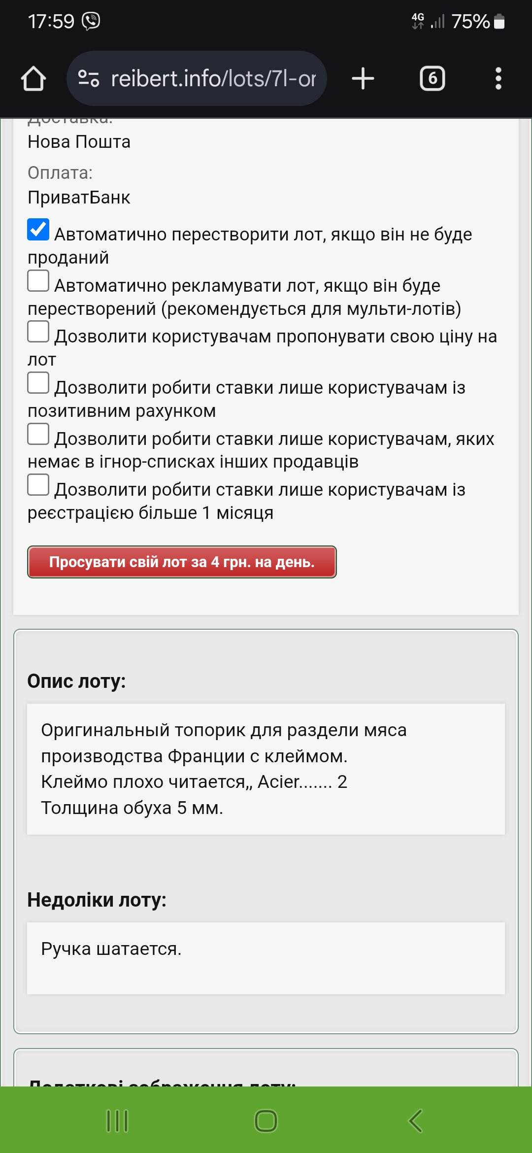Open Chrome three-dot menu
Screen dimensions: 532x1153
click(x=499, y=79)
